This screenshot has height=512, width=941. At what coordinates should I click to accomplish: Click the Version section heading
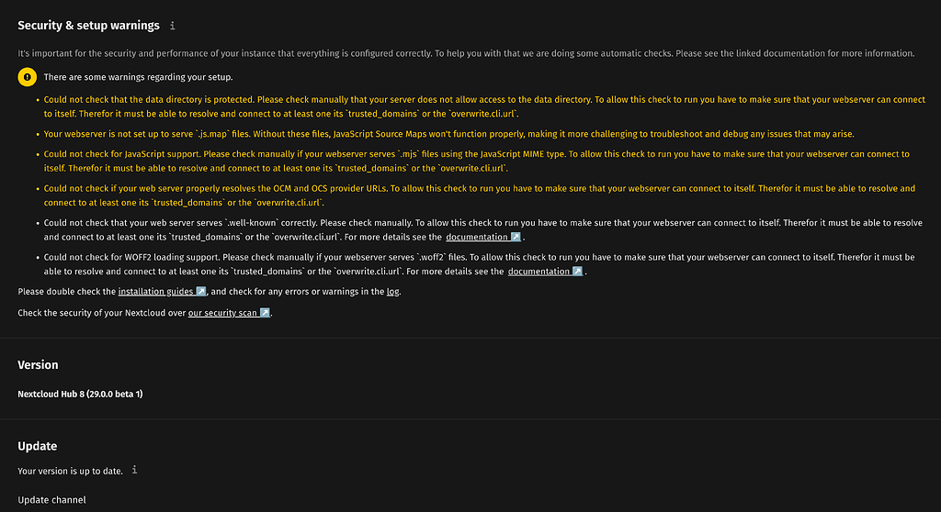[38, 365]
